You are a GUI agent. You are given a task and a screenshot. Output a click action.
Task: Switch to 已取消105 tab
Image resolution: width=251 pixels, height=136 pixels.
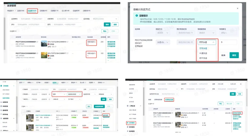(87, 11)
